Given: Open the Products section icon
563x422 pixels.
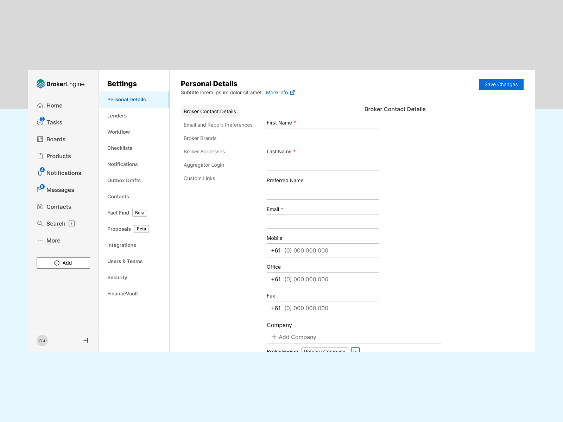Looking at the screenshot, I should click(x=40, y=156).
